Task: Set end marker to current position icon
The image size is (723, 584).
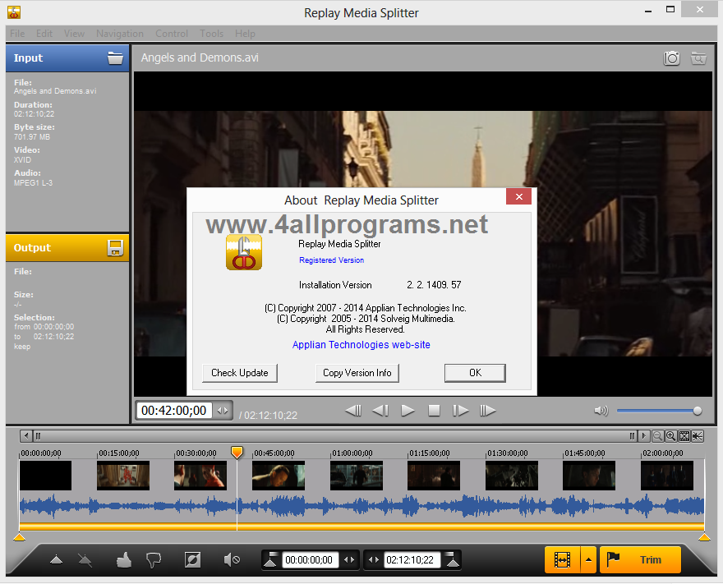Action: pos(453,559)
